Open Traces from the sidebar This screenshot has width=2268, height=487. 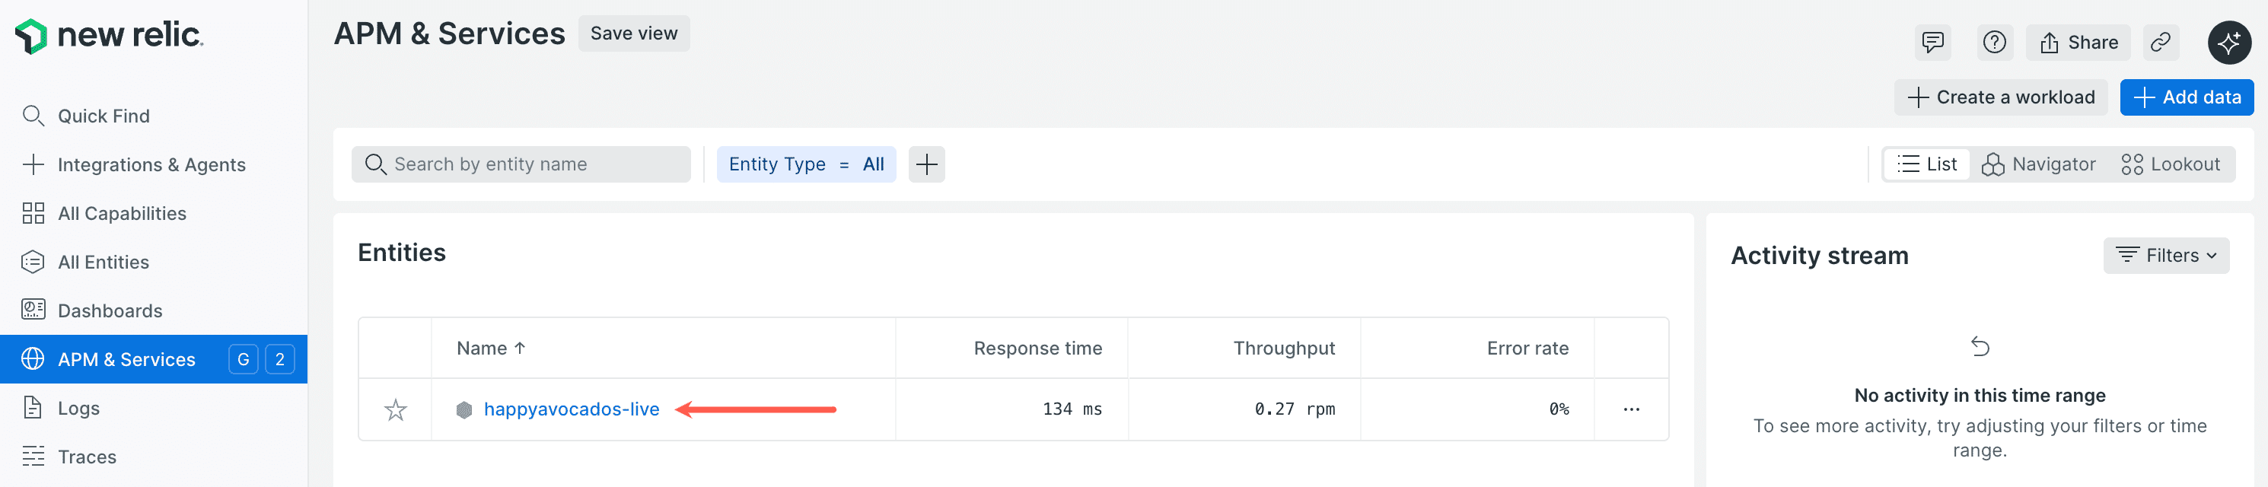click(x=86, y=456)
